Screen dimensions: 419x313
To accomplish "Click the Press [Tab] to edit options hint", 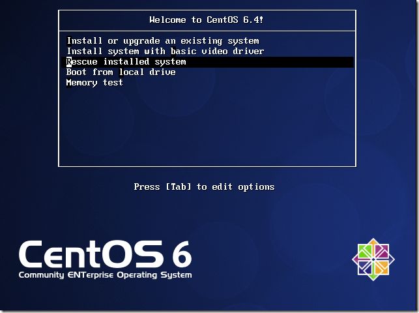I will pos(204,186).
